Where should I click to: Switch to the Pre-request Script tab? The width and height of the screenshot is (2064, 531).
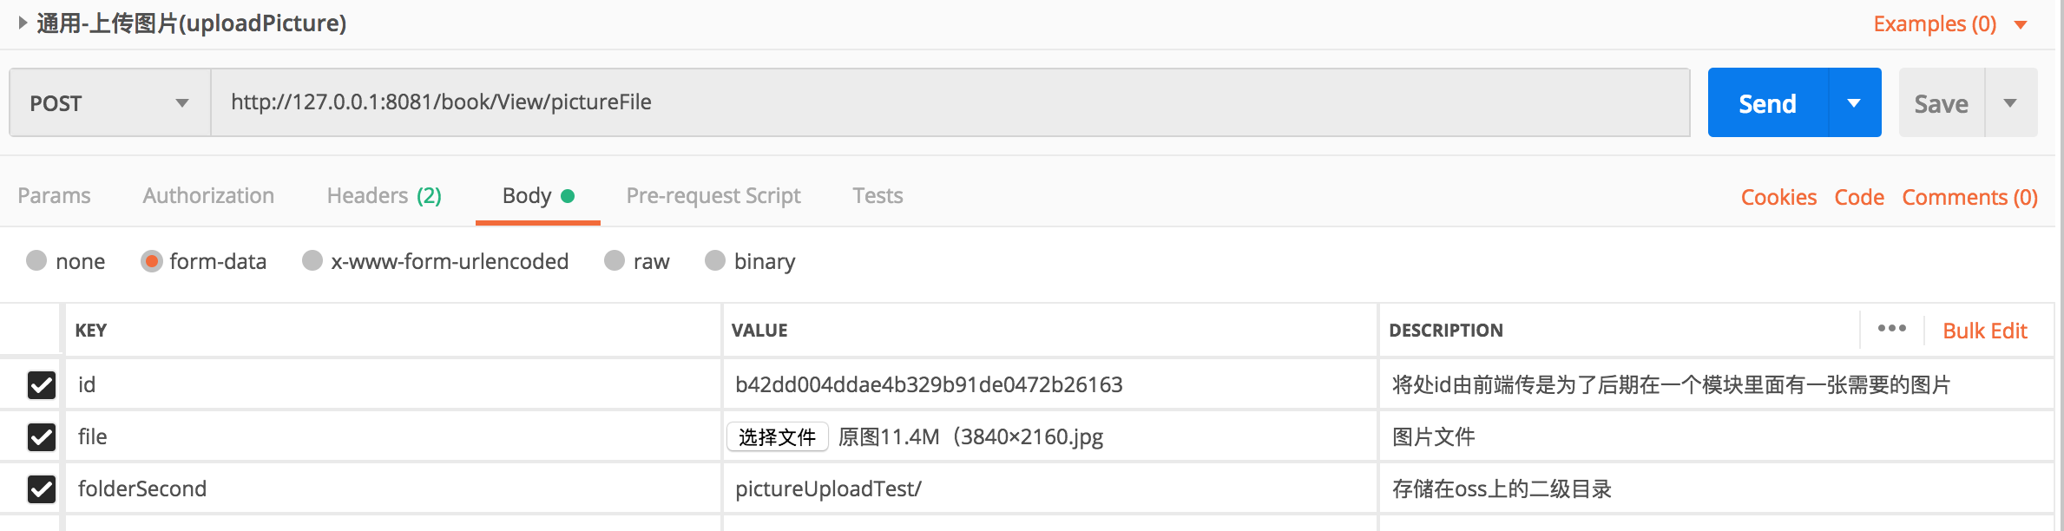coord(713,195)
